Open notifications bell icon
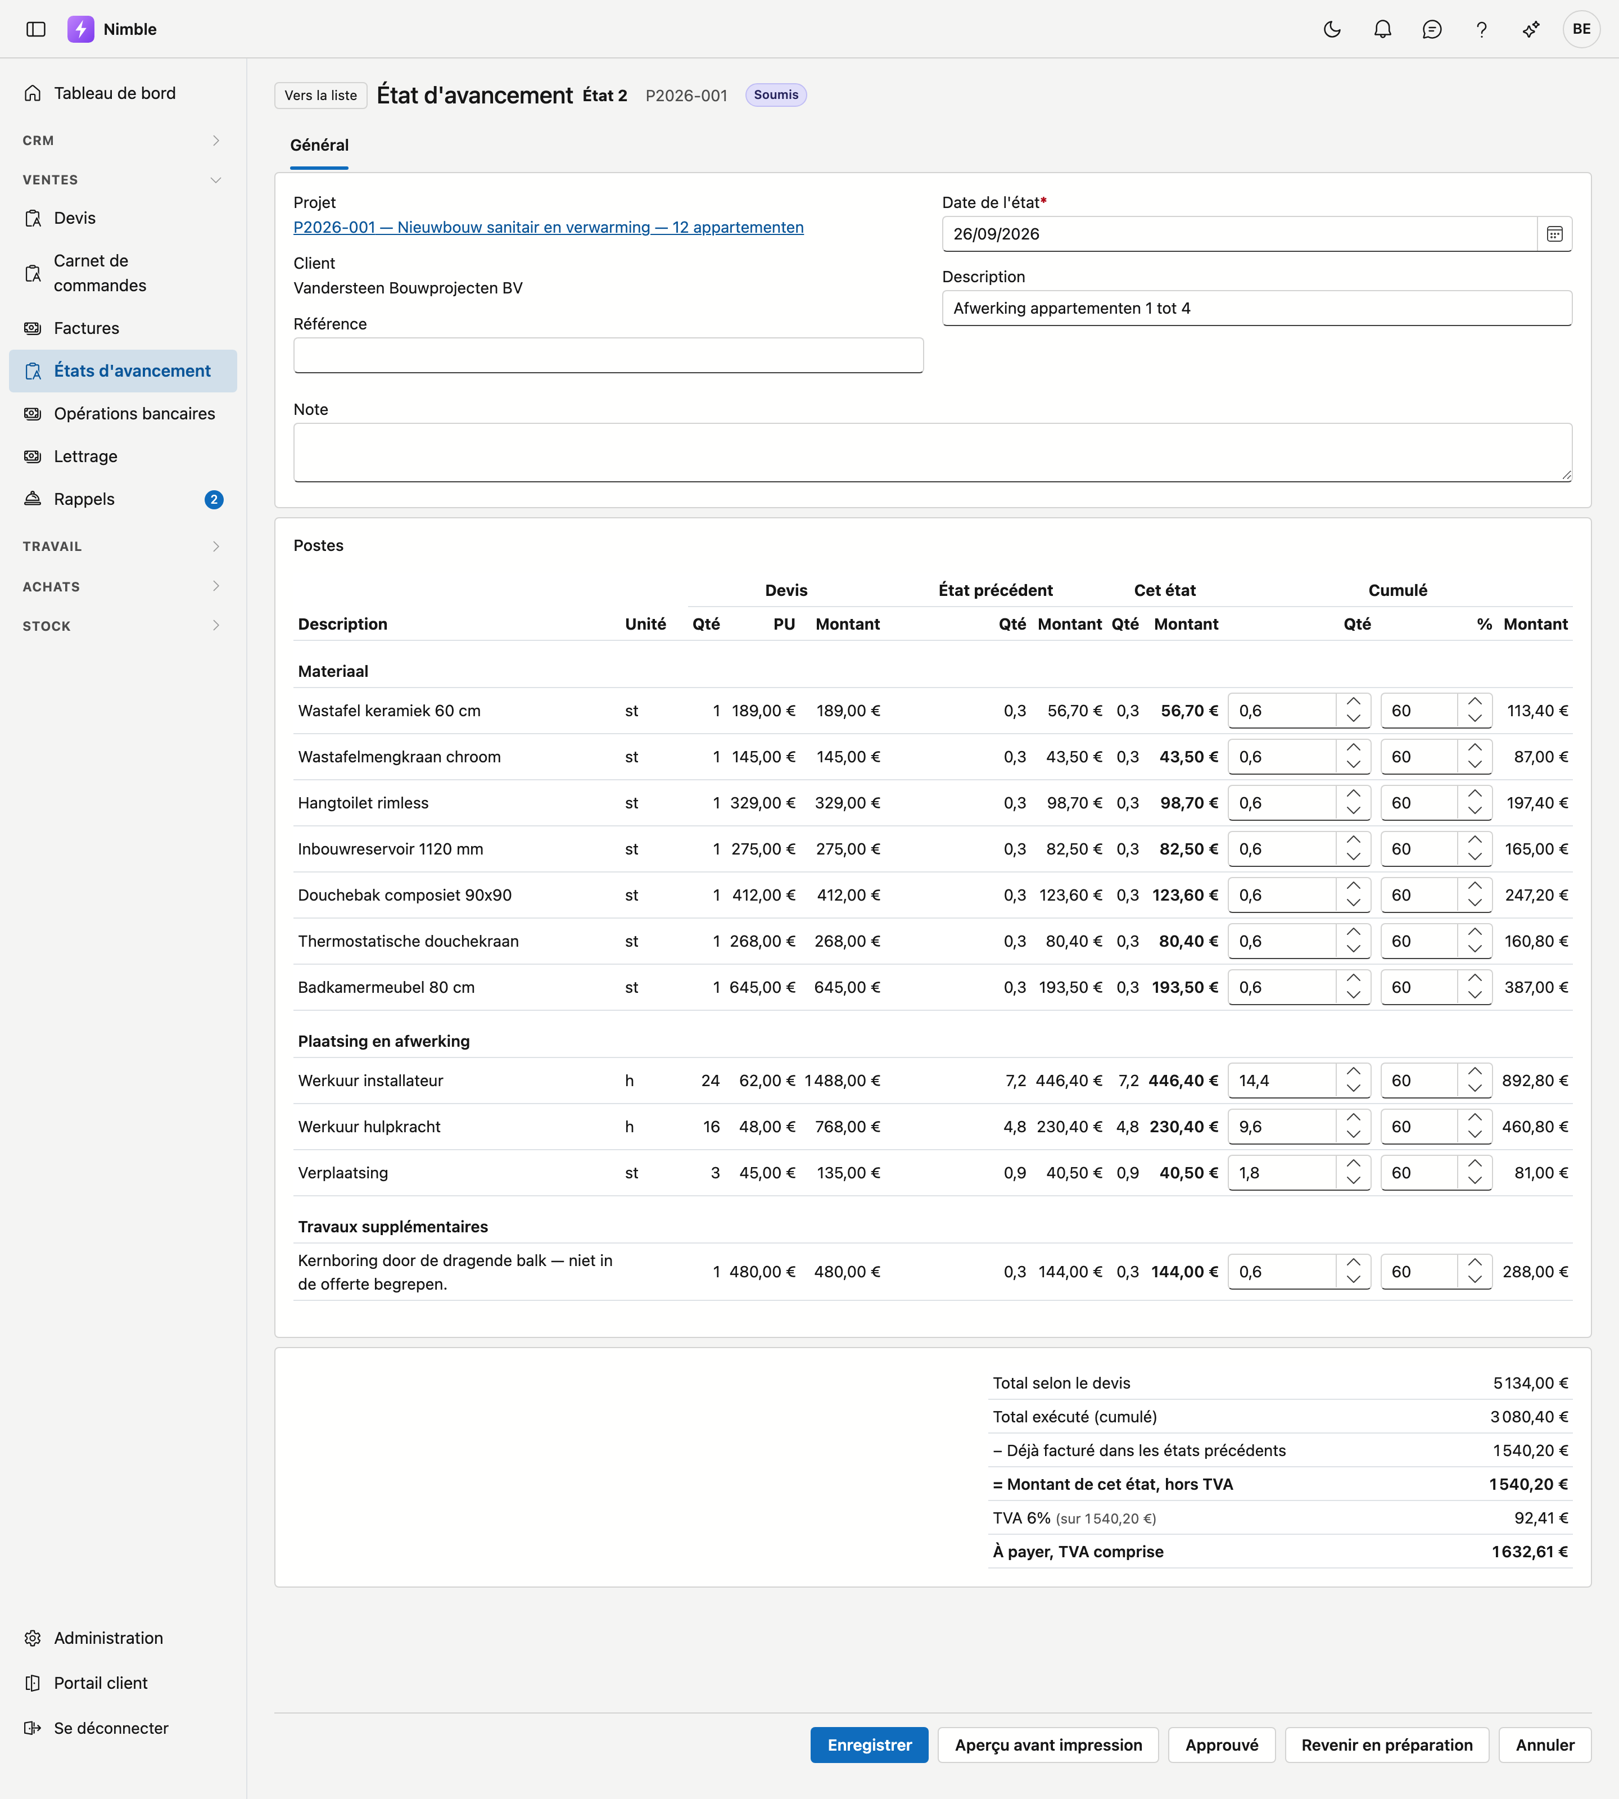Screen dimensions: 1619x1799 pos(1381,29)
